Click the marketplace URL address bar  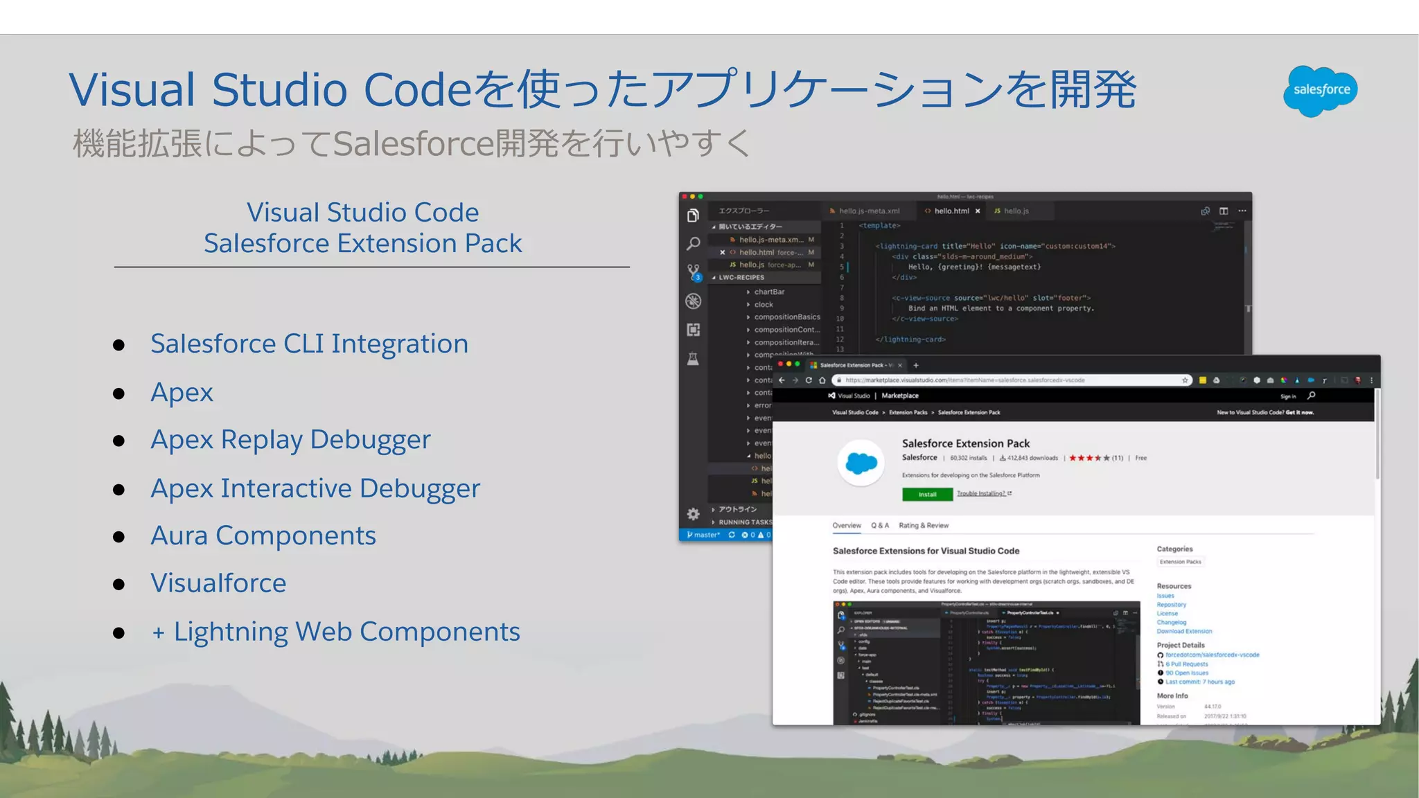1012,380
